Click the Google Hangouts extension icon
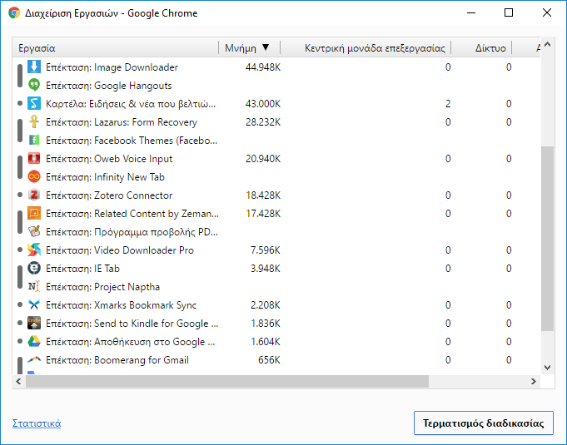The image size is (567, 445). [x=34, y=85]
